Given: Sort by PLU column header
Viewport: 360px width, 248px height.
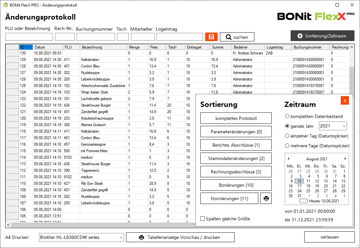Looking at the screenshot, I should (71, 47).
